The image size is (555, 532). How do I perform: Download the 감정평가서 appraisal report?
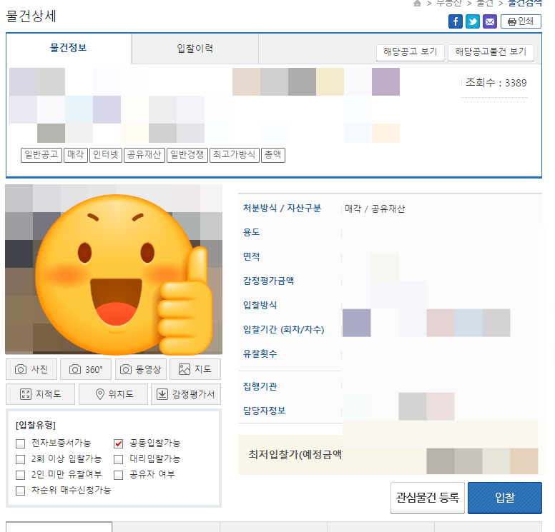[x=186, y=394]
